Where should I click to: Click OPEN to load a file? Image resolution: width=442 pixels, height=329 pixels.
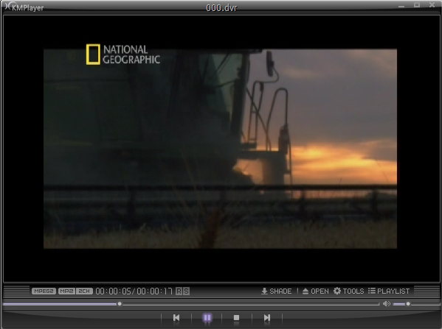(315, 291)
